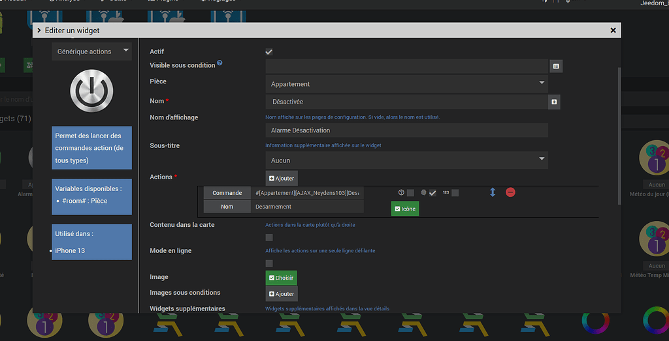
Task: Click 'Affiche les actions sur une seule ligne défilante' hint
Action: (x=320, y=251)
